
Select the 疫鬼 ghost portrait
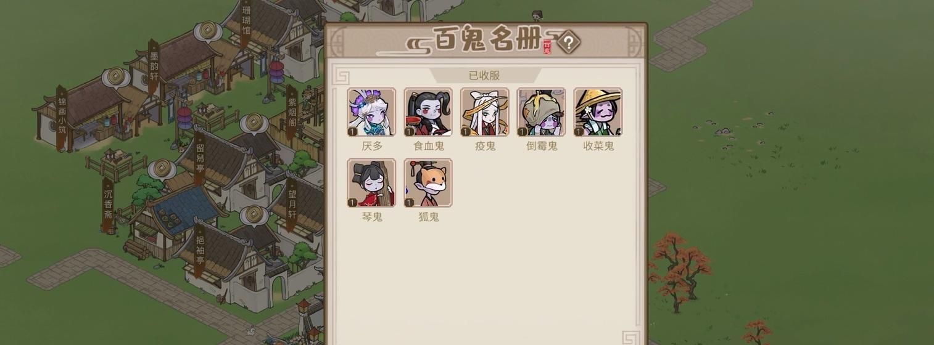485,112
